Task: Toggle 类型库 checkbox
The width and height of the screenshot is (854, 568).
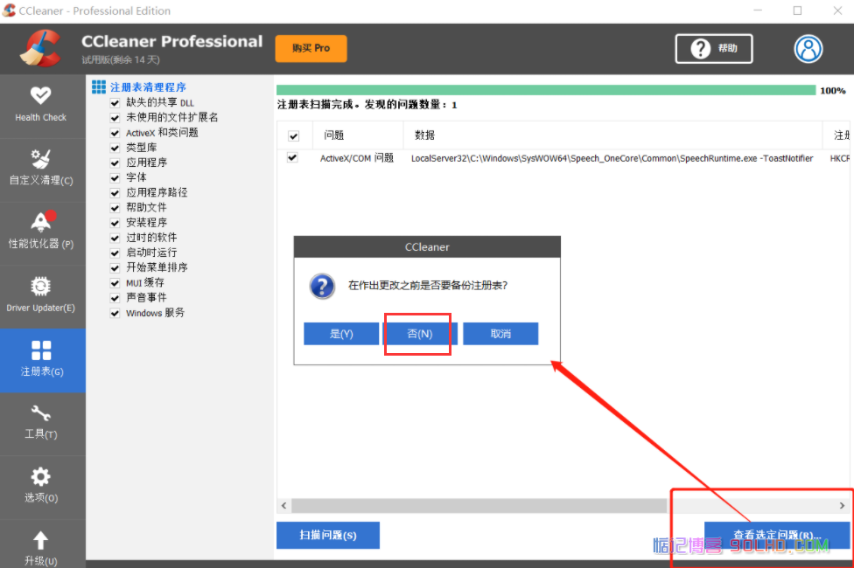Action: (115, 148)
